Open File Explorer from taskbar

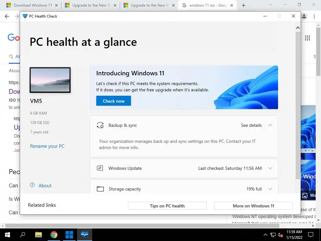[38, 234]
